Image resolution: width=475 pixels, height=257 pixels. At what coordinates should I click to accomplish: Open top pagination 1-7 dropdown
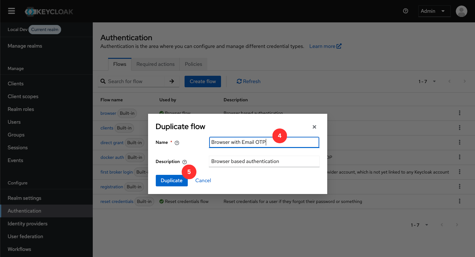pyautogui.click(x=427, y=82)
